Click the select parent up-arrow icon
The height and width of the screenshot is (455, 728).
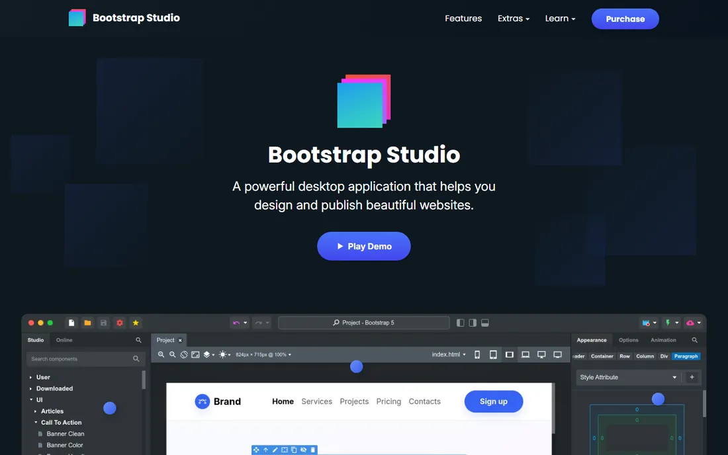[265, 450]
